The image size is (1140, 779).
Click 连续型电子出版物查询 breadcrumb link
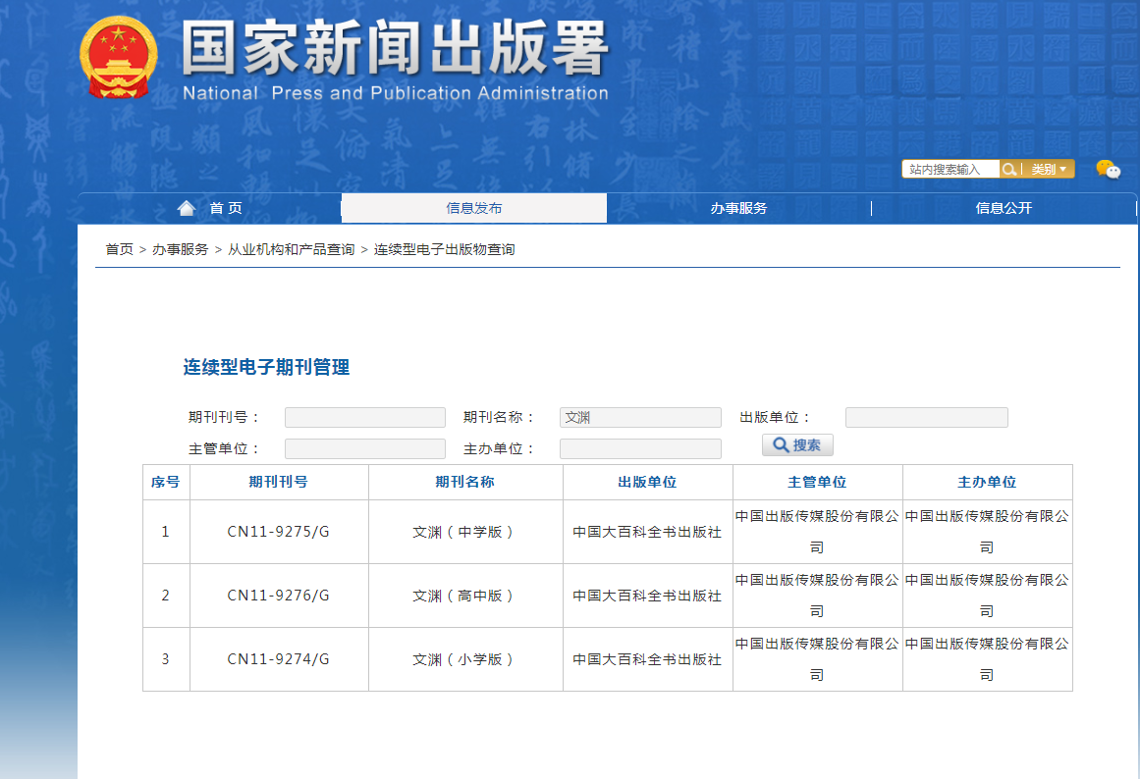444,249
